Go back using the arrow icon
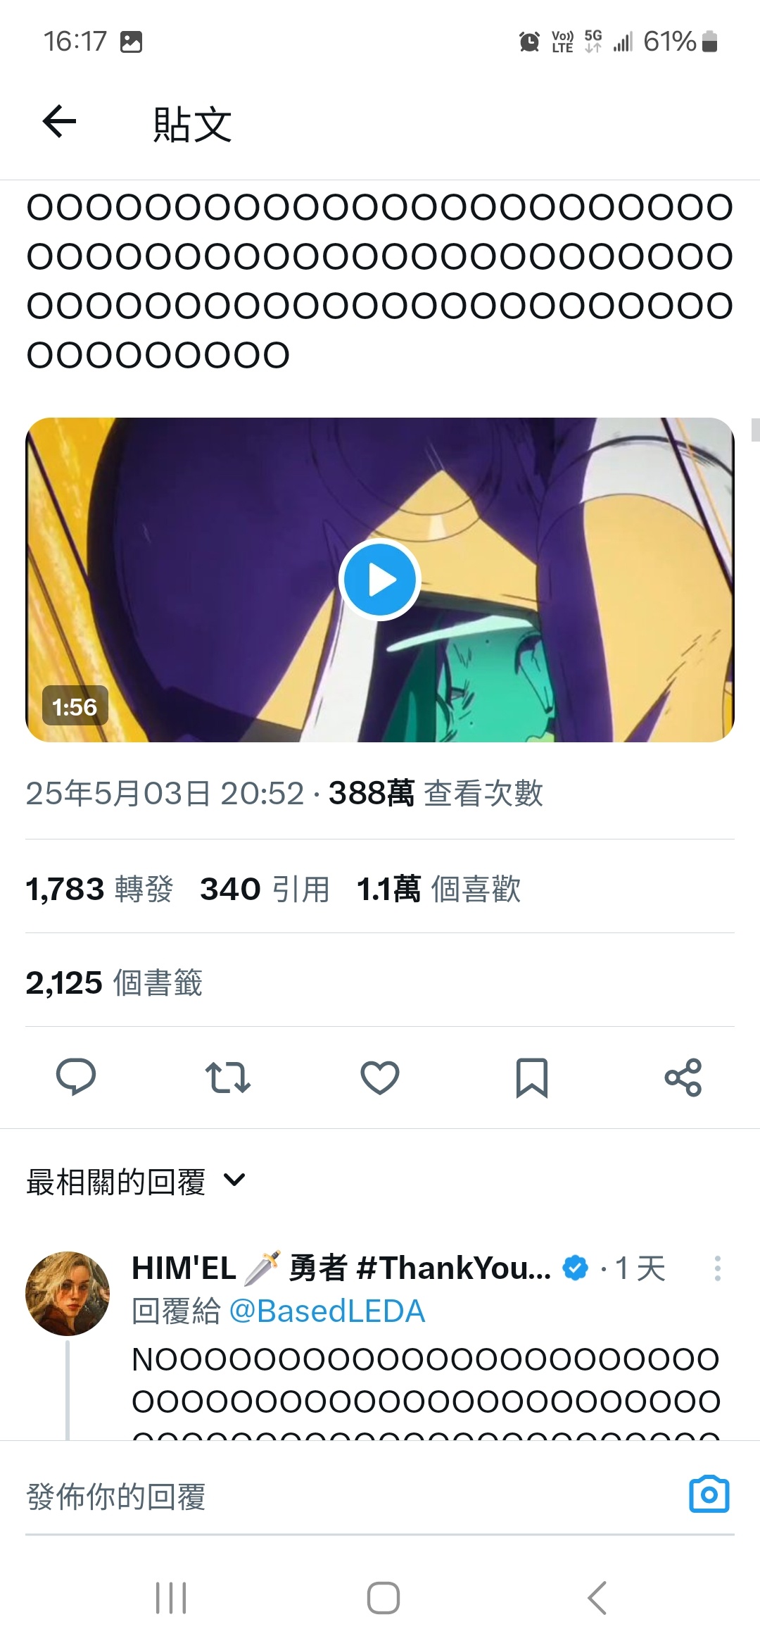The image size is (760, 1648). pyautogui.click(x=59, y=122)
